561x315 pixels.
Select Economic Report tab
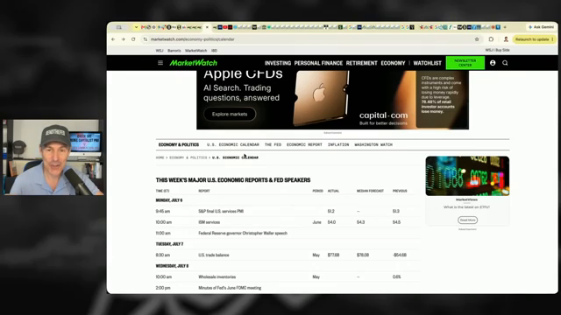point(304,144)
